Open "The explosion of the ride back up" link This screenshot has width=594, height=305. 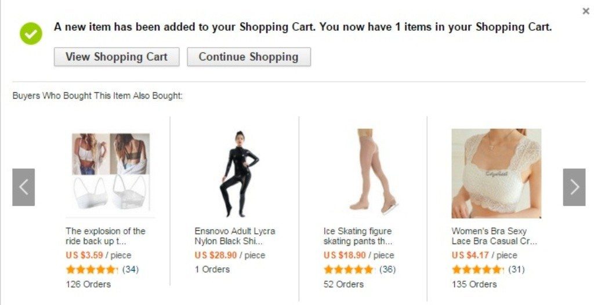coord(106,236)
